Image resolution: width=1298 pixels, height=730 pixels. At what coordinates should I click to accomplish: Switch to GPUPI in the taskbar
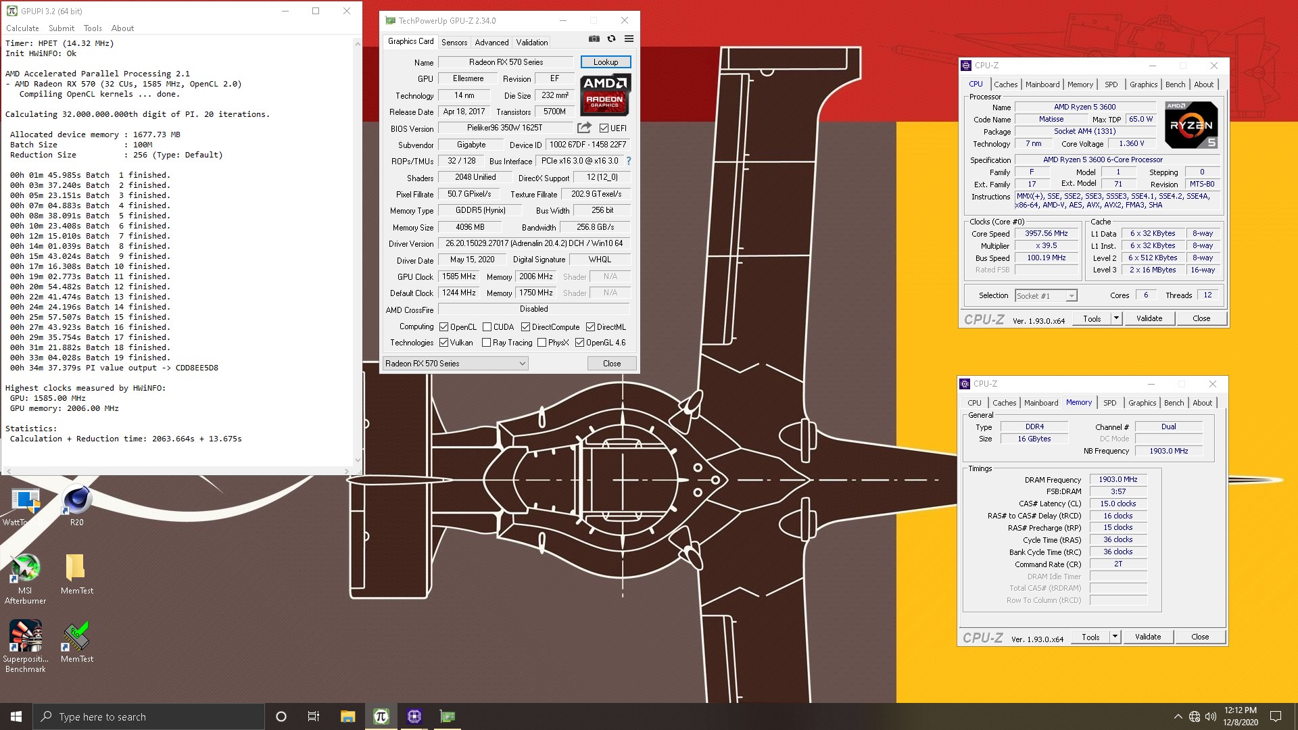coord(381,716)
